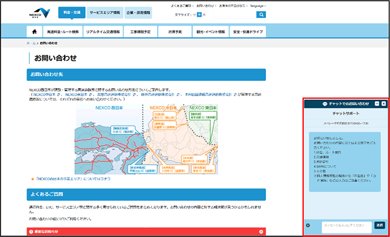Click the チャットサポート heading in chat
The image size is (390, 237).
click(346, 114)
